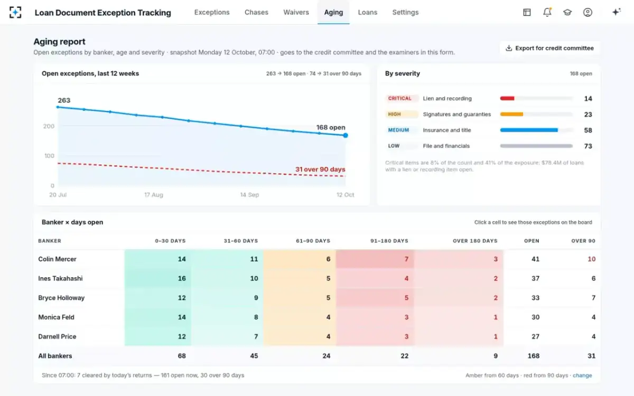Click Colin Mercer's Over 90 value 10
This screenshot has width=634, height=396.
click(x=591, y=259)
